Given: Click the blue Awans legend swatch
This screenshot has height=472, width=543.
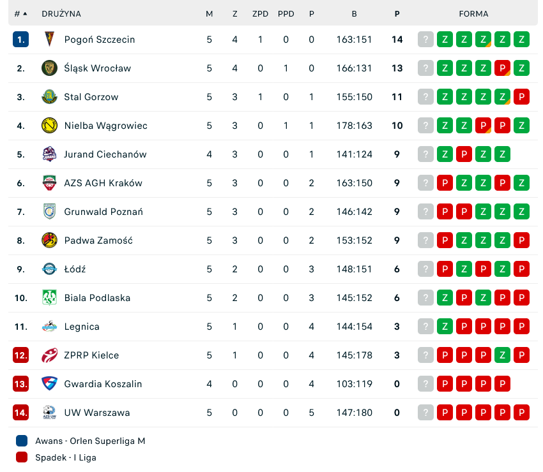Looking at the screenshot, I should click(x=22, y=441).
